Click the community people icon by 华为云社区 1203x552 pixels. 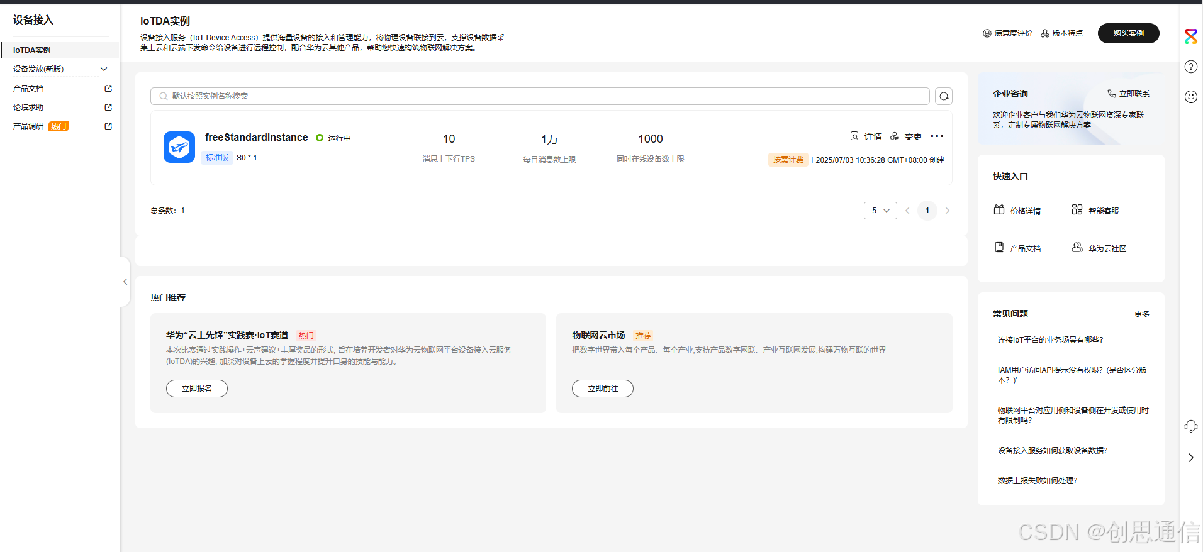(x=1077, y=247)
